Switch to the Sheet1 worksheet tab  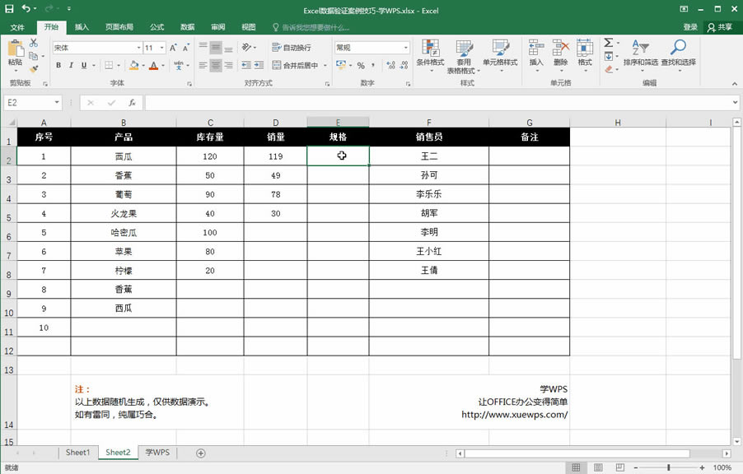(x=77, y=452)
